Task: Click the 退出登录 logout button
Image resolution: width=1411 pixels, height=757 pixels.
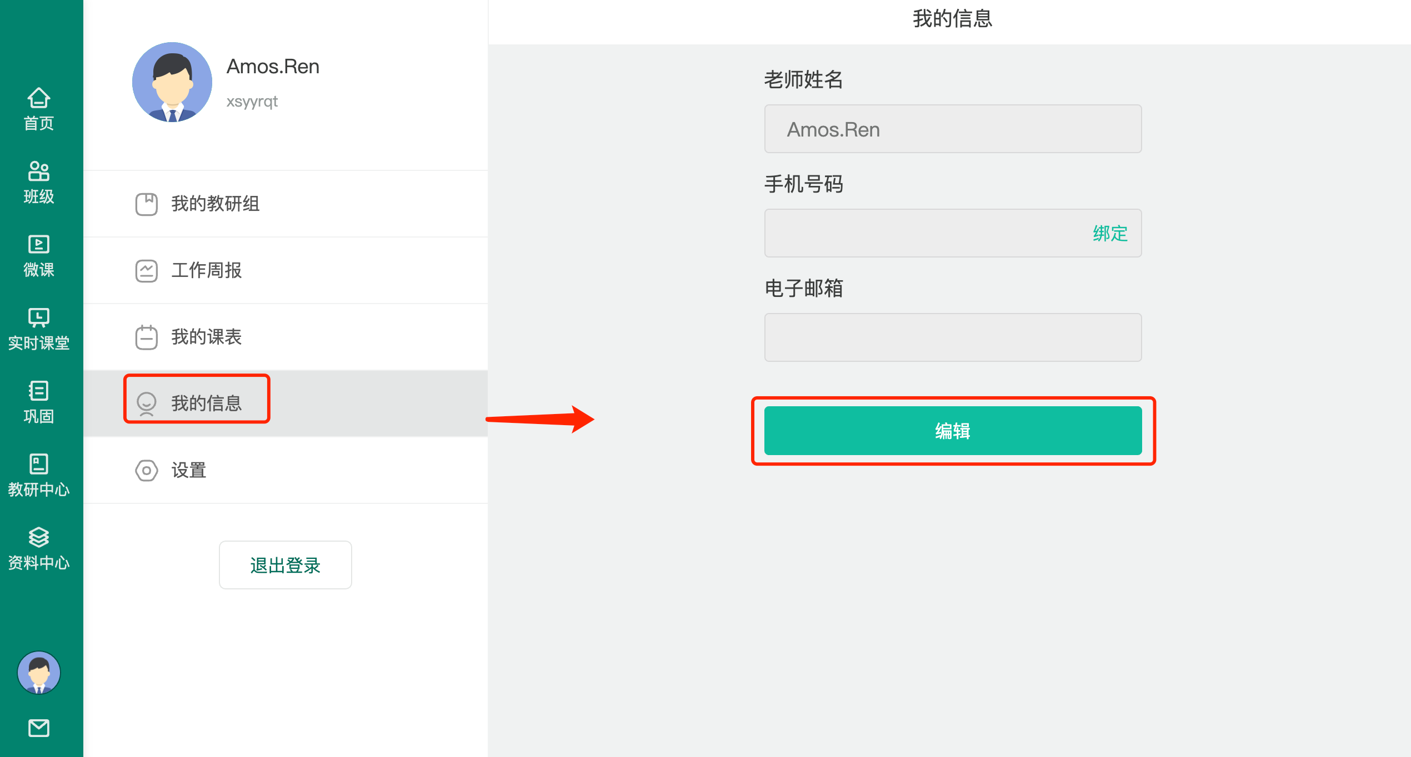Action: [x=286, y=565]
